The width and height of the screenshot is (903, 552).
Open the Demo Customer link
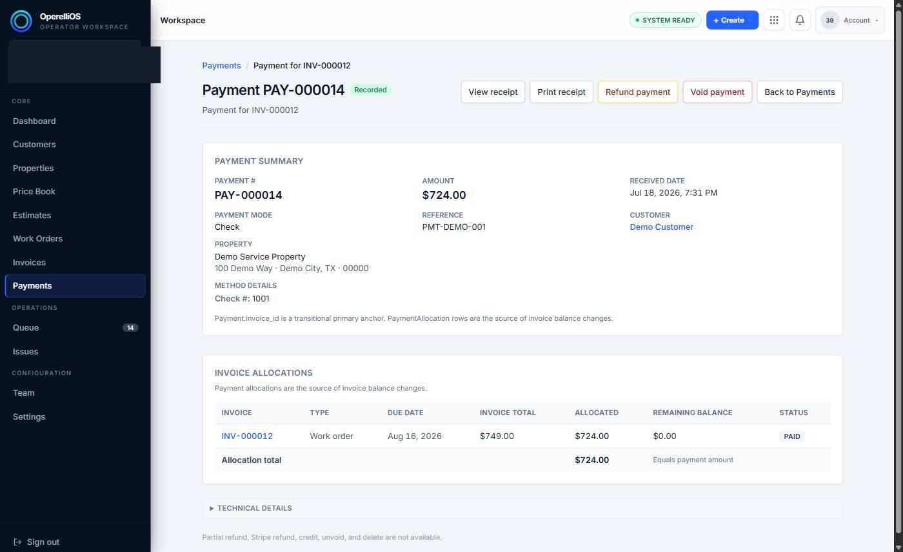(x=661, y=227)
